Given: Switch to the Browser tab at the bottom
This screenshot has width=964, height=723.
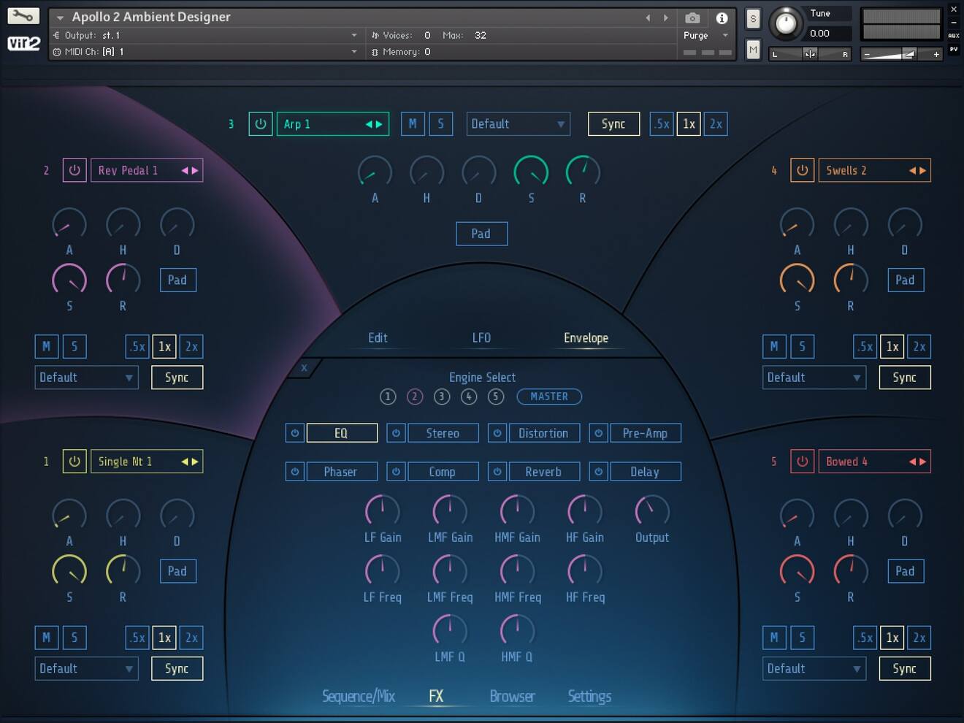Looking at the screenshot, I should point(512,696).
